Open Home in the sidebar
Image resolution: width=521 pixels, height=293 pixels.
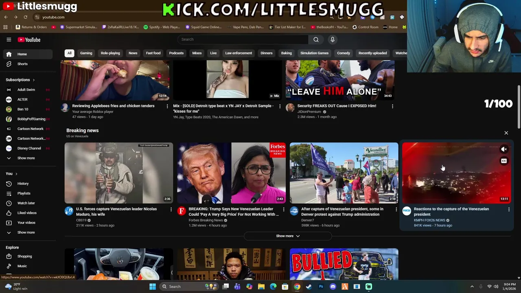[28, 54]
